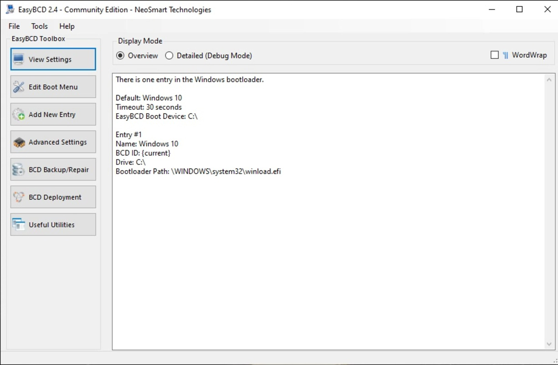Open the File menu
The width and height of the screenshot is (558, 365).
14,26
